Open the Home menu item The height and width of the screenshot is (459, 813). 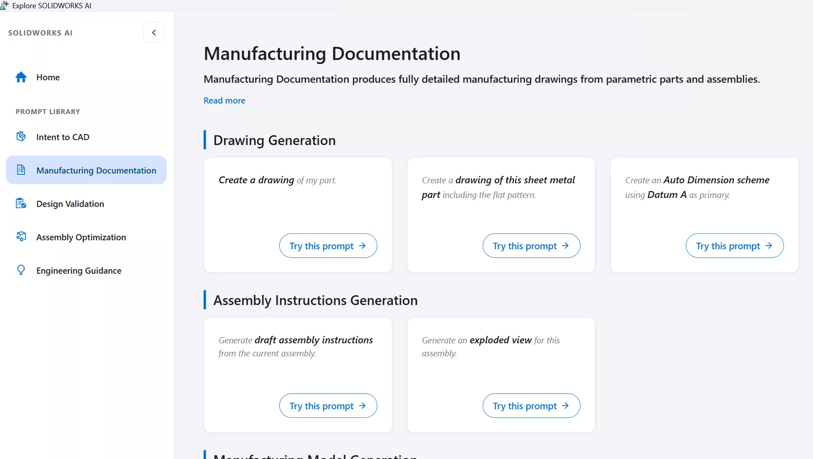pos(86,77)
